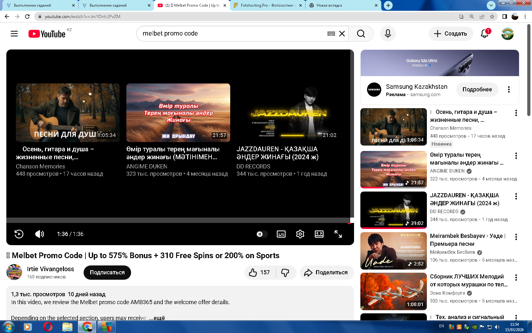Open Windows Explorer from the taskbar
Screen dimensions: 532x333
point(67,327)
